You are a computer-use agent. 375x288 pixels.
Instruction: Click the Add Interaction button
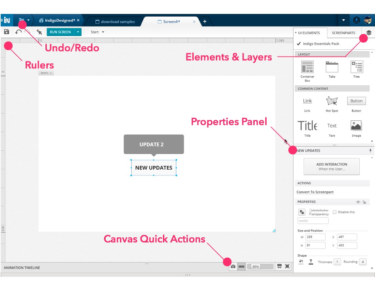[x=331, y=167]
